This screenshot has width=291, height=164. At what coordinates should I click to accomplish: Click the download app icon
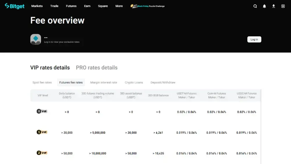(274, 6)
